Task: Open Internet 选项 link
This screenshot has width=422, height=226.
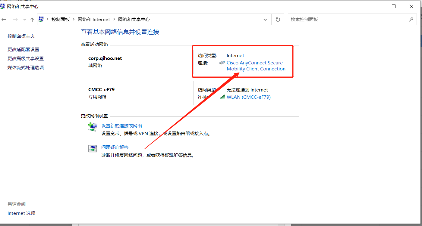Action: (x=21, y=213)
